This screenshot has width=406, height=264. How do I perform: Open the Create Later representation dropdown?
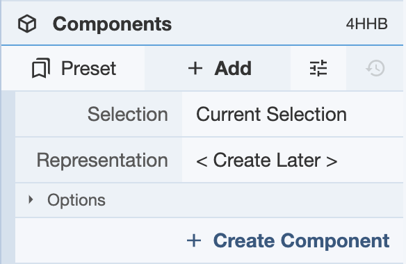[x=293, y=160]
